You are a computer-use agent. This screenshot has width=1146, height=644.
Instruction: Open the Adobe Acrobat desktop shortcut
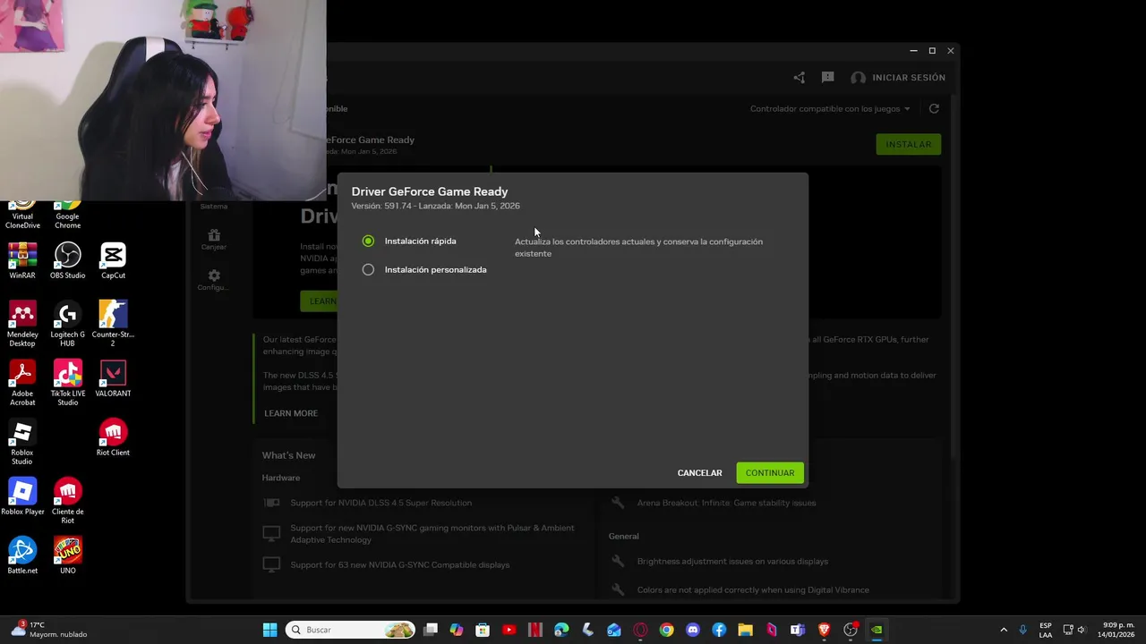pyautogui.click(x=22, y=384)
